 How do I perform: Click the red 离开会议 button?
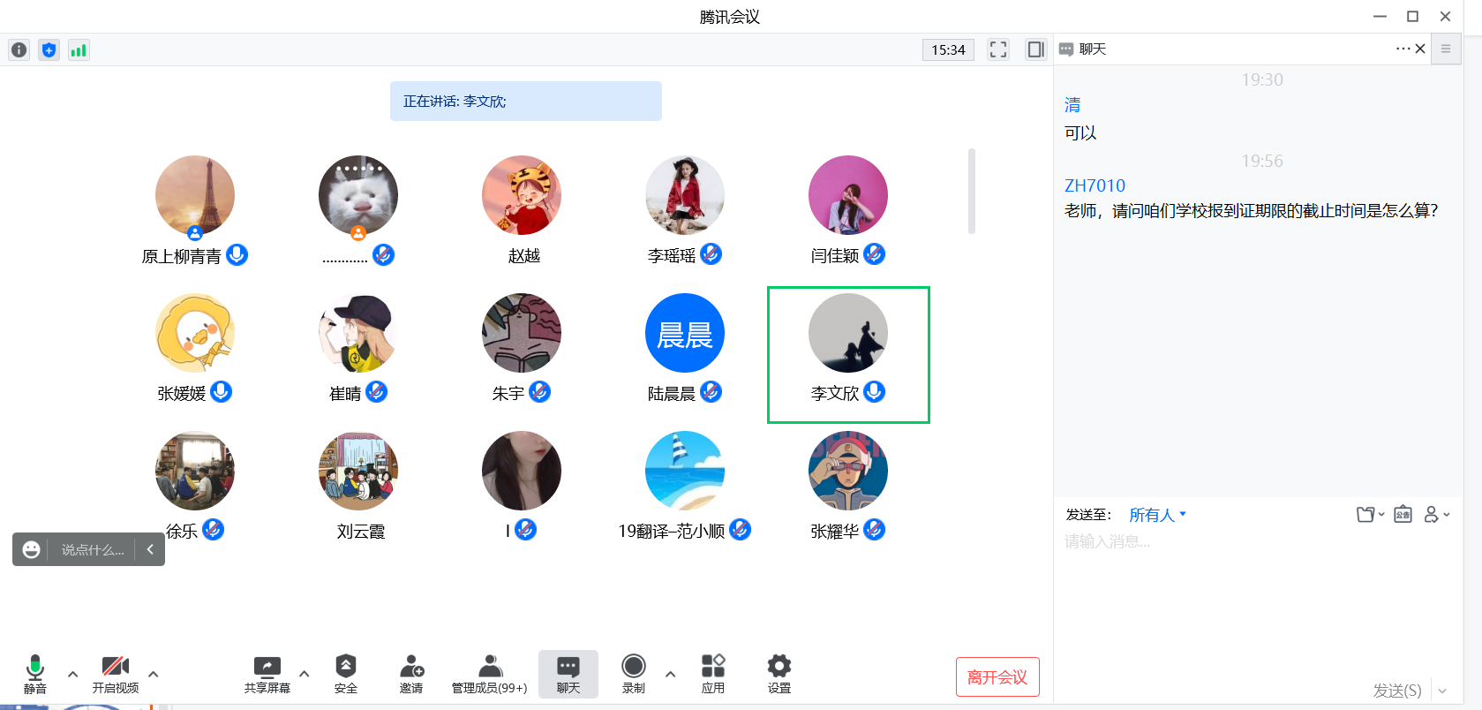pos(997,677)
